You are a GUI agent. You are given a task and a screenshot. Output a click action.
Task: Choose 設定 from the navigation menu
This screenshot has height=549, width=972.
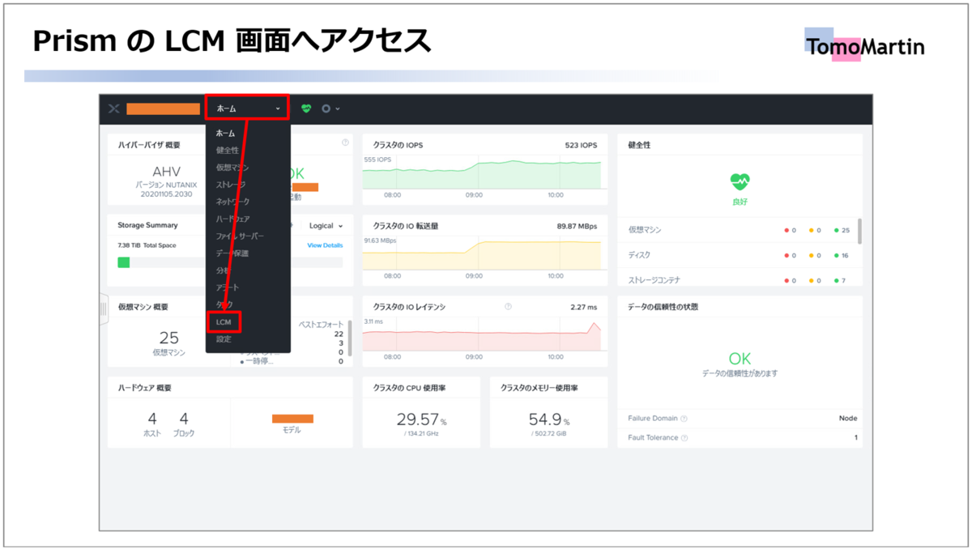[x=224, y=339]
